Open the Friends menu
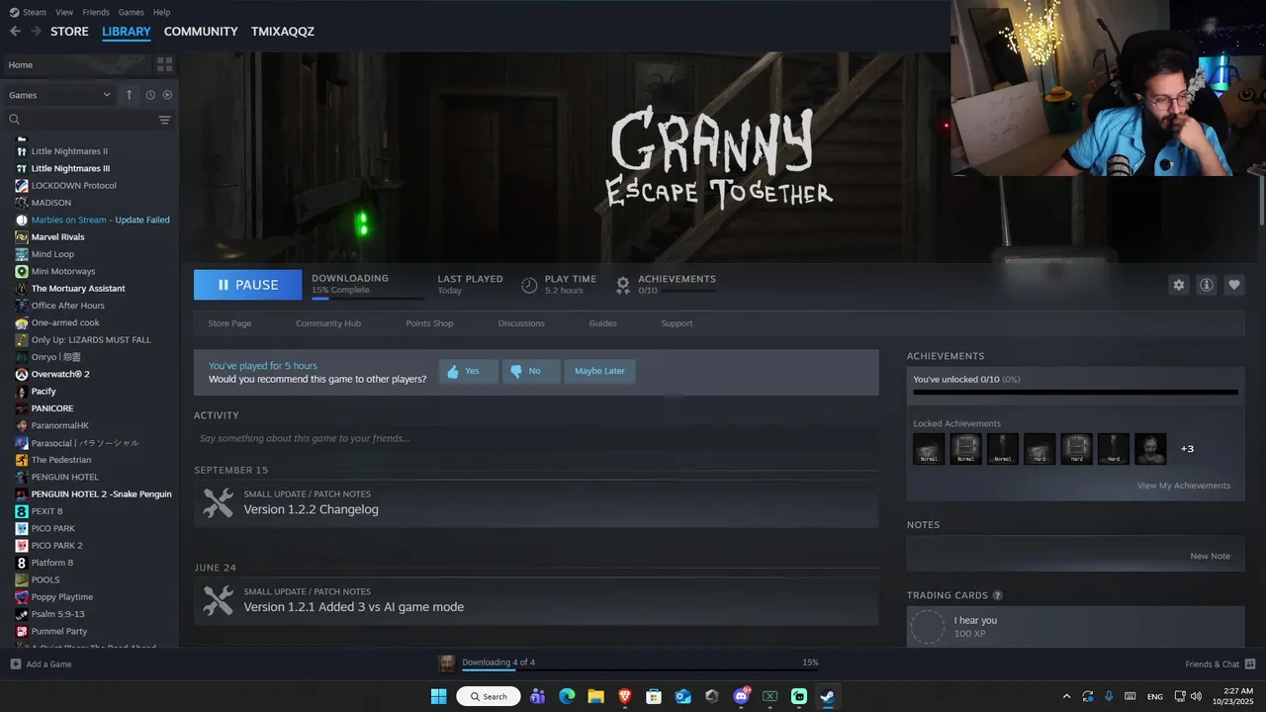 tap(96, 12)
